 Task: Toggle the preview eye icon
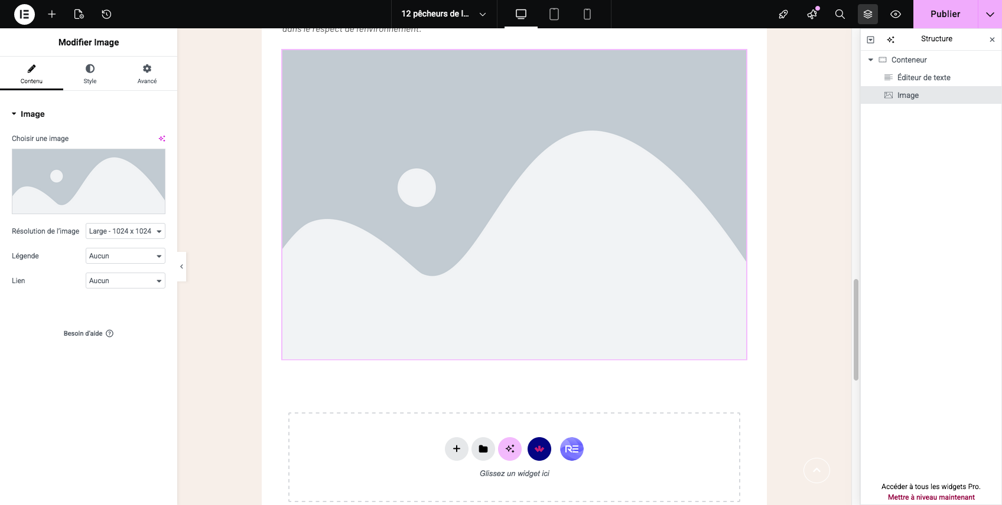click(896, 14)
